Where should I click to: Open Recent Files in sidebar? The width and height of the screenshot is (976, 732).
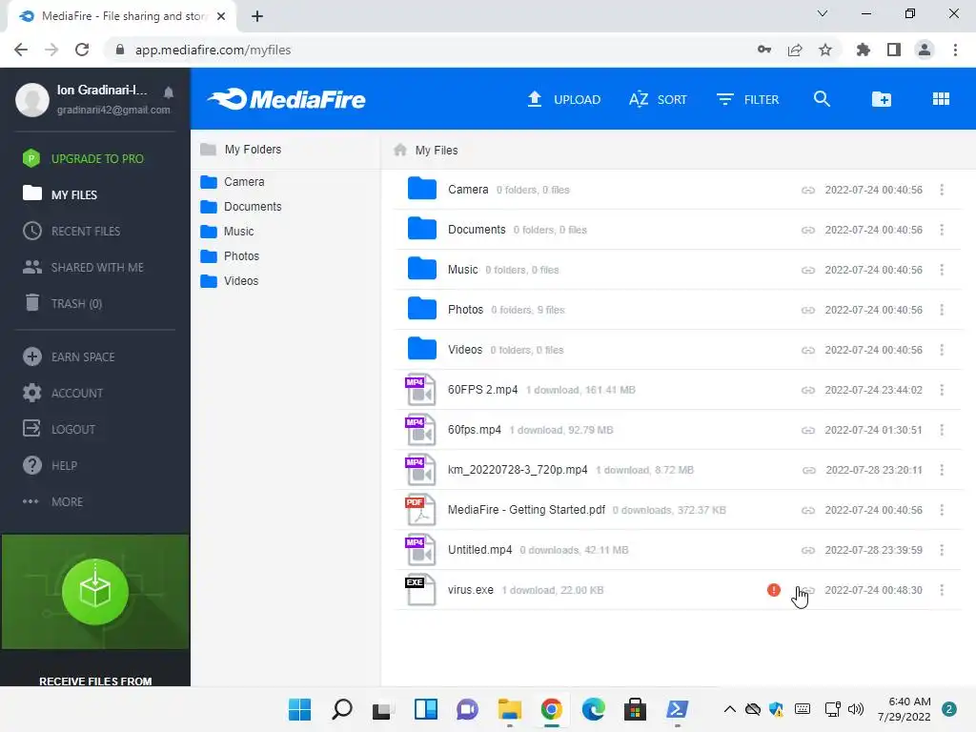pyautogui.click(x=71, y=231)
